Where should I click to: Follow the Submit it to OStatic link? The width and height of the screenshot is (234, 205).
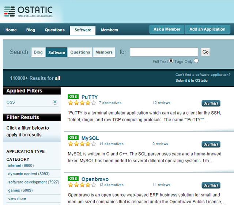pos(192,81)
